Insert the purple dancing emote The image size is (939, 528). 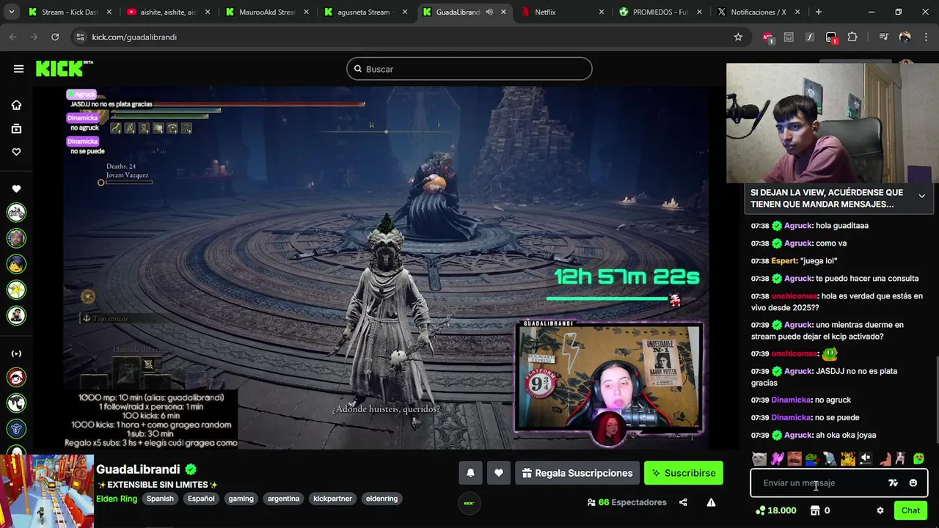[x=777, y=459]
